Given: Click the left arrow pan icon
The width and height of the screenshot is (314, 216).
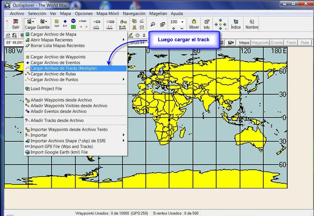Looking at the screenshot, I should (216, 24).
